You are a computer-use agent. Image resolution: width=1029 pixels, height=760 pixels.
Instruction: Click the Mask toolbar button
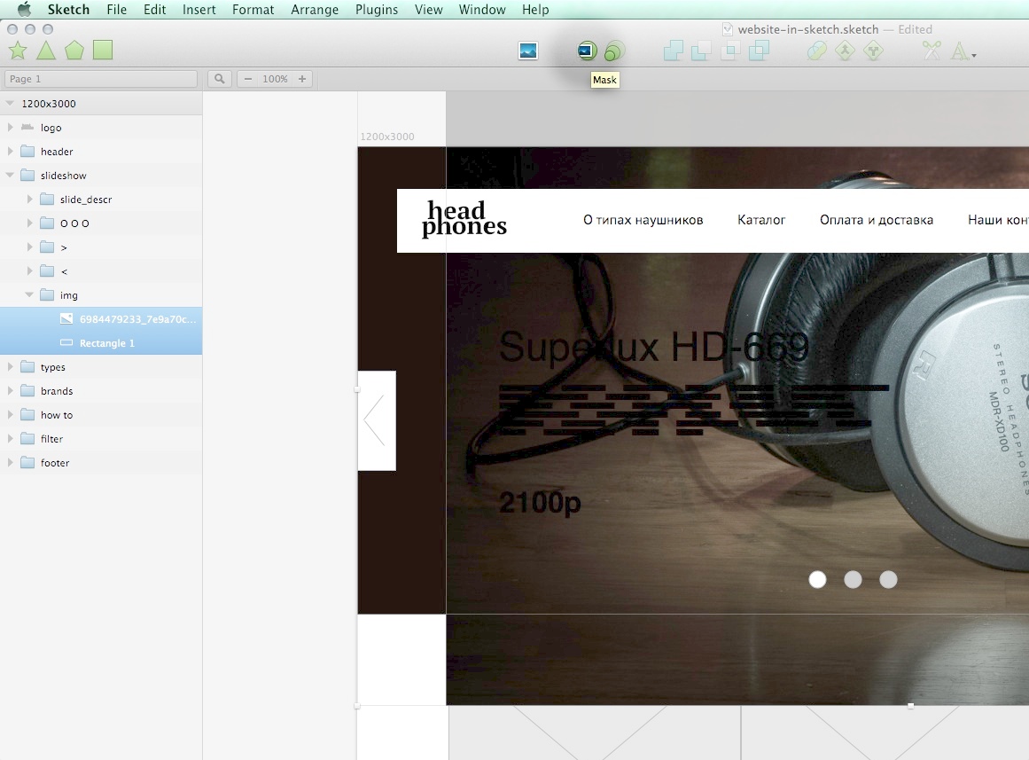(x=586, y=51)
